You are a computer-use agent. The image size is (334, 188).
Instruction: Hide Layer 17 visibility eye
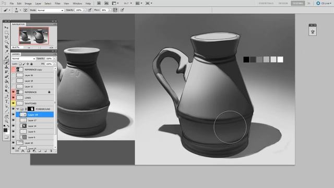pyautogui.click(x=13, y=120)
